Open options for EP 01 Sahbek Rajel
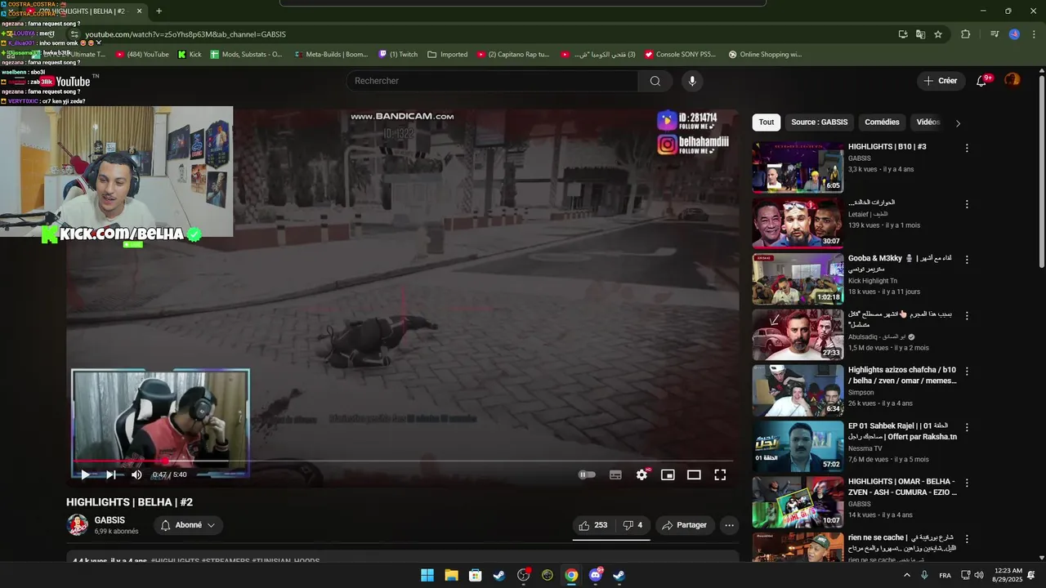Viewport: 1046px width, 588px height. (x=967, y=427)
